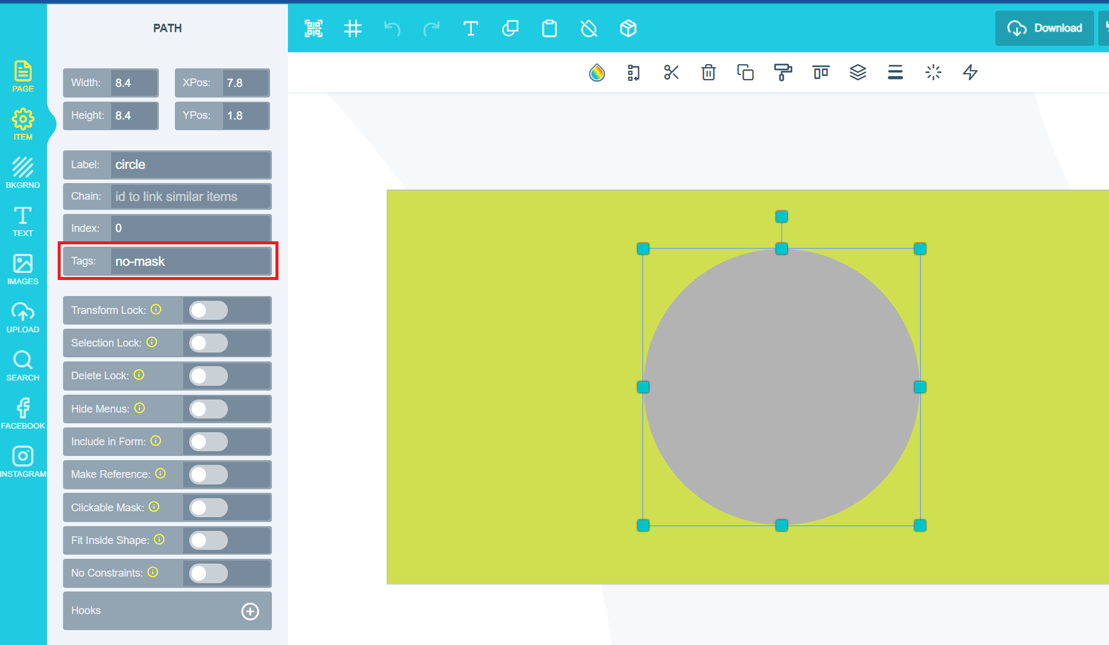
Task: Go to the IMAGES sidebar tab
Action: pos(23,269)
